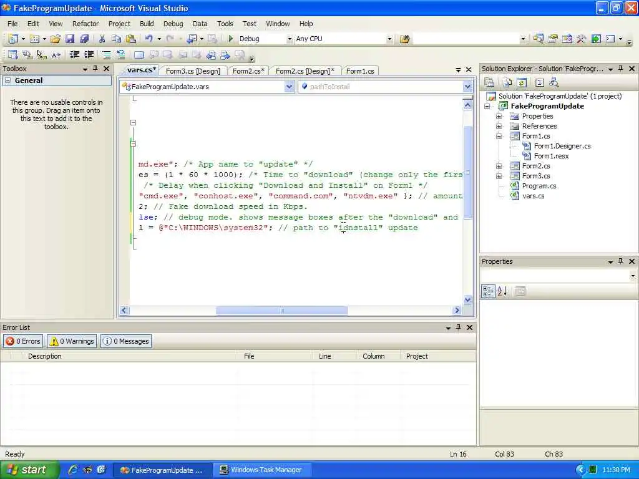Open Command Window toolbar icon
Screen dimensions: 639x479
point(610,39)
